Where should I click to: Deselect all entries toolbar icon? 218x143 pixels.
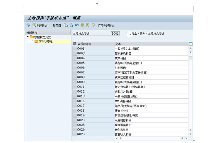pos(93,25)
